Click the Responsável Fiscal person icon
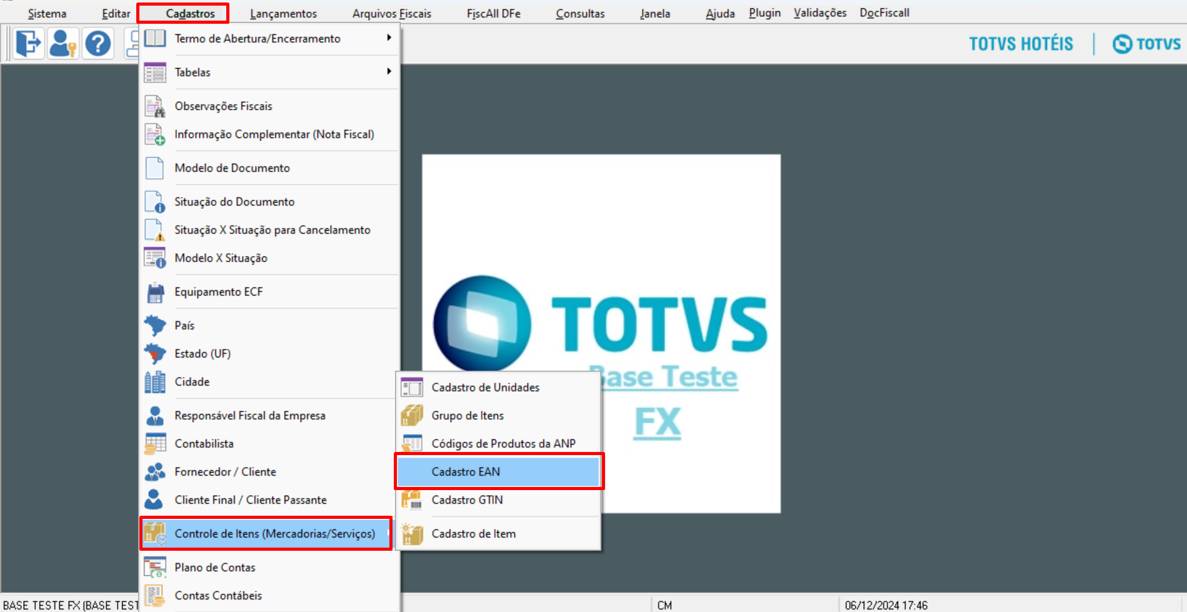Screen dimensions: 1187x612 [155, 416]
